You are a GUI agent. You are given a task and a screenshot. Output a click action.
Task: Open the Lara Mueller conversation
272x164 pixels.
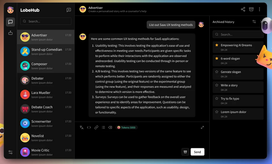tap(46, 95)
